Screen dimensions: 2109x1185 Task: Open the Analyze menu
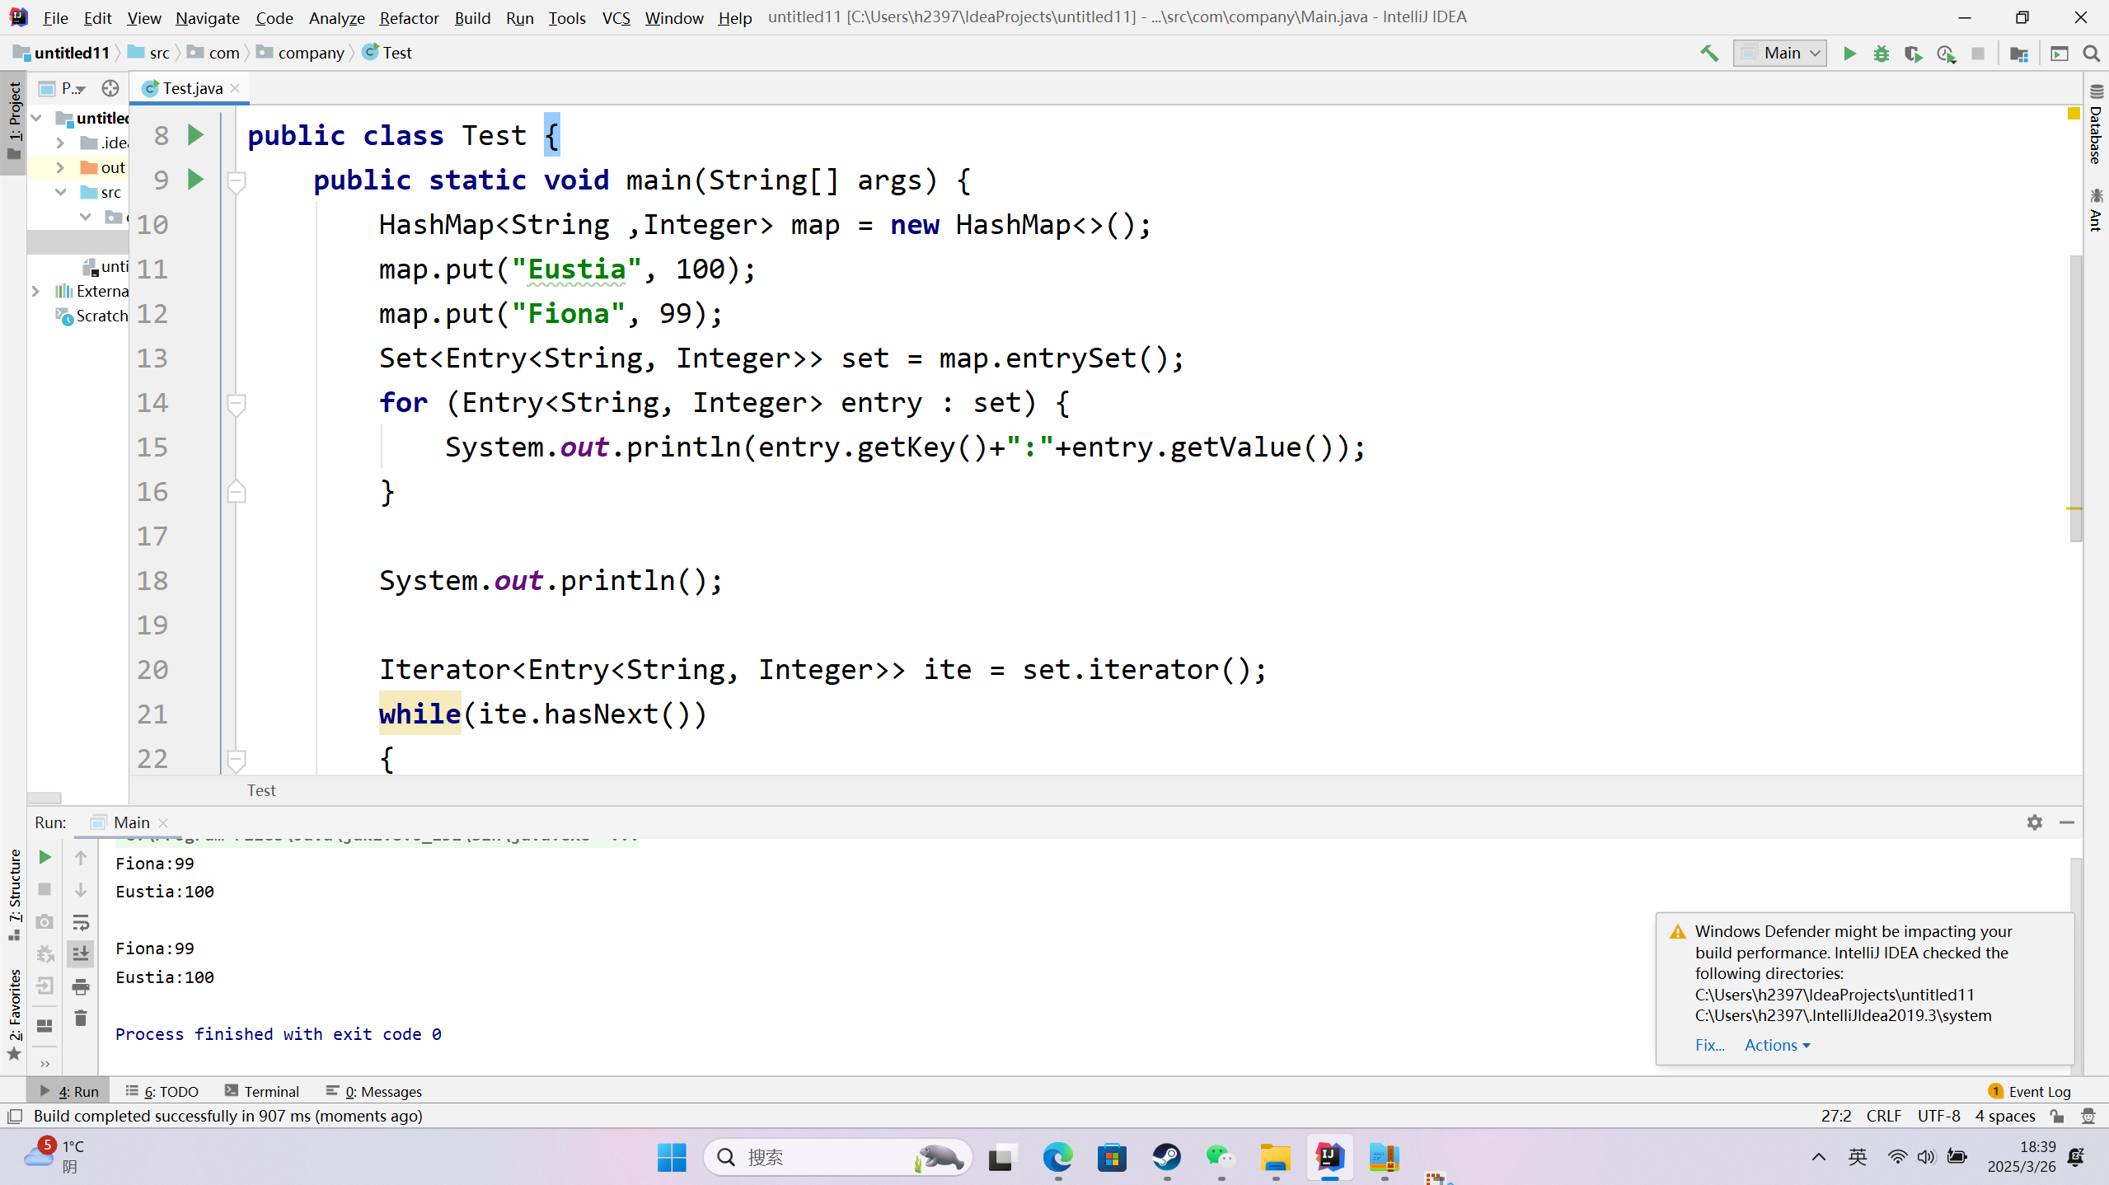point(336,17)
